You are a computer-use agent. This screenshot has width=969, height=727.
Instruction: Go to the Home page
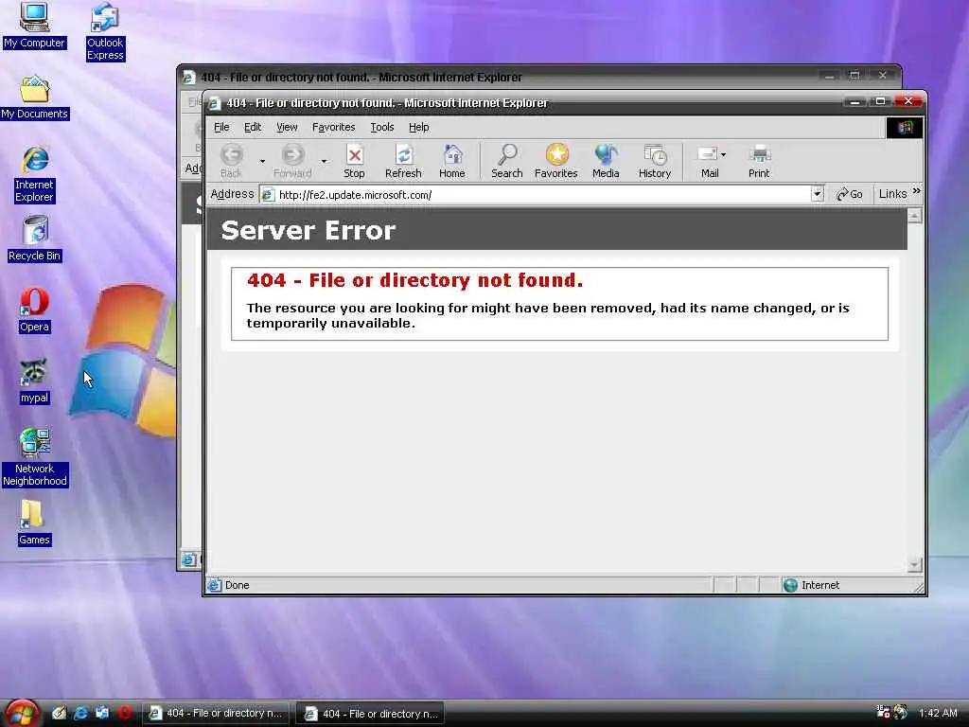452,161
